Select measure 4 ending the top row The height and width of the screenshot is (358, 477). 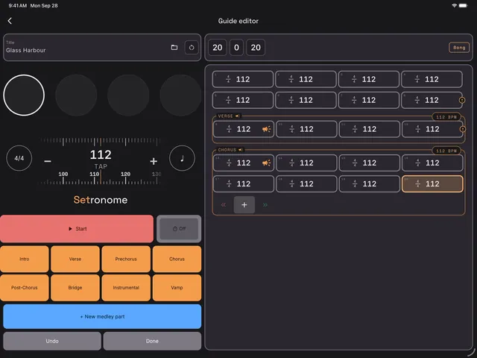point(432,79)
